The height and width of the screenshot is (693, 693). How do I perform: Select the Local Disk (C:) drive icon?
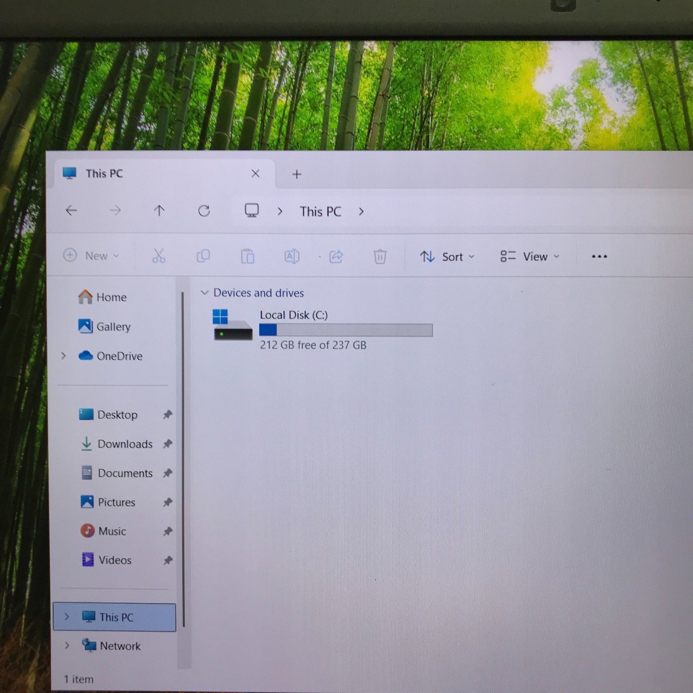tap(233, 325)
